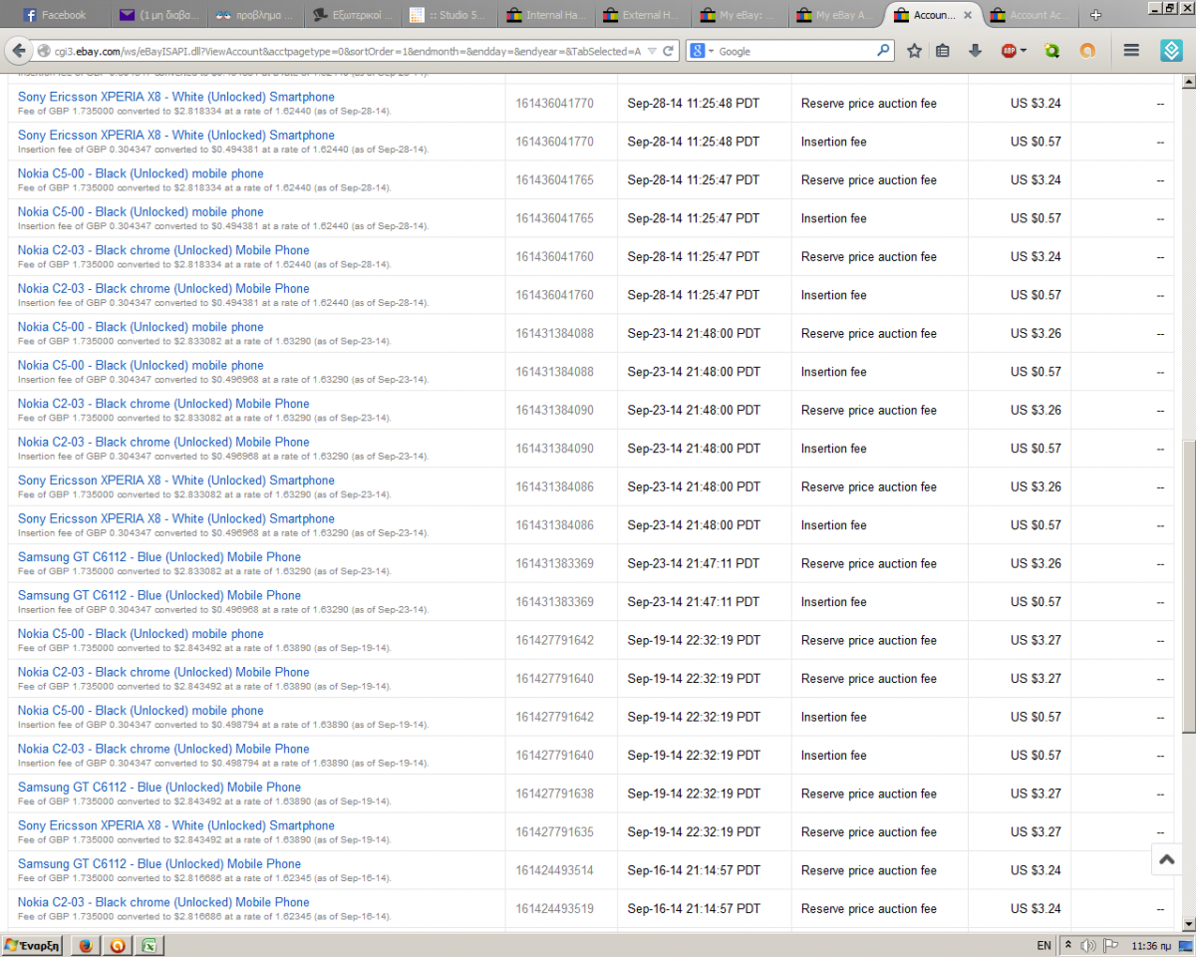Open the bookmarks list icon
1196x957 pixels.
click(943, 51)
